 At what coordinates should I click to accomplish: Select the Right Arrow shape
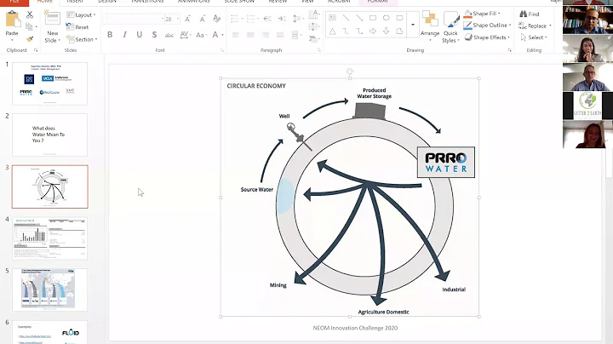pos(373,32)
